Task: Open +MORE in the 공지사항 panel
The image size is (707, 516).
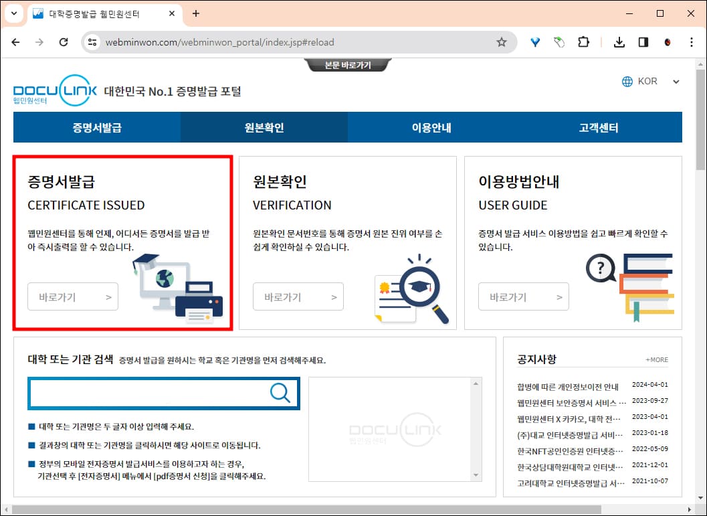Action: (656, 359)
